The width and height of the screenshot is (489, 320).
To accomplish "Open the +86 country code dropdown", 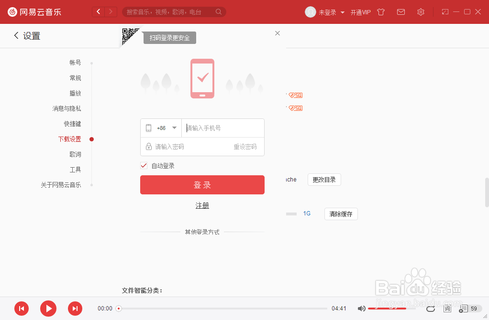I will pyautogui.click(x=161, y=128).
